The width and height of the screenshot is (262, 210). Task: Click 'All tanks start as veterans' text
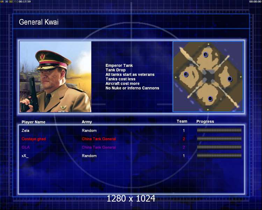[x=130, y=75]
